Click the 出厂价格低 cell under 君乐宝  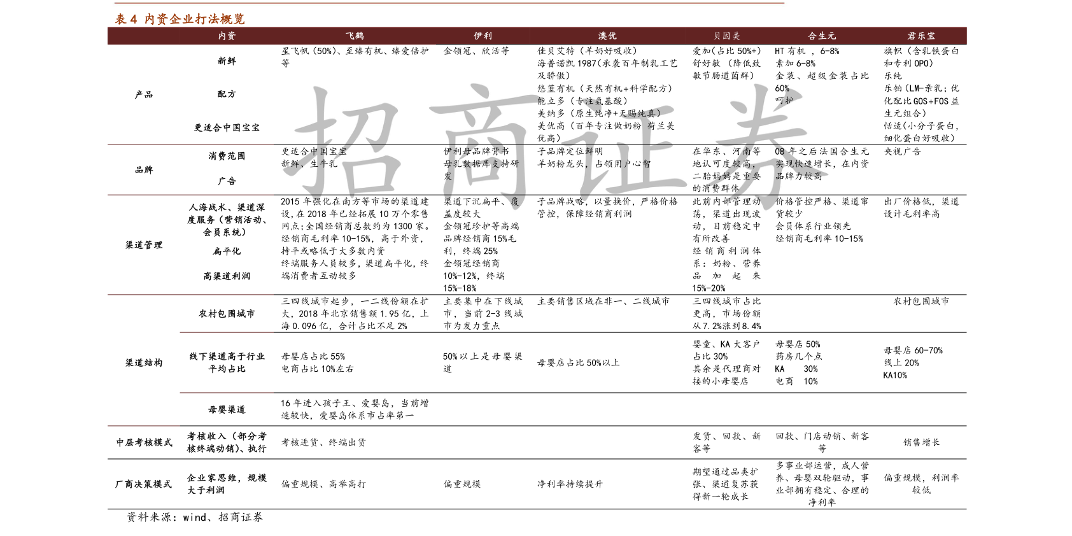pos(921,208)
